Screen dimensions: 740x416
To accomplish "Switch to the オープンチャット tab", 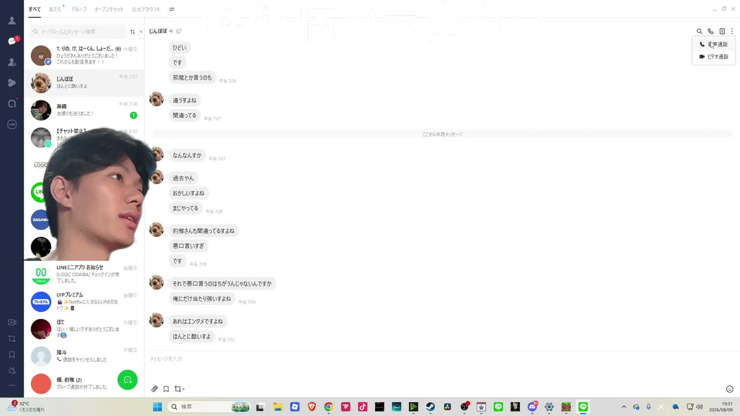I will (x=109, y=9).
